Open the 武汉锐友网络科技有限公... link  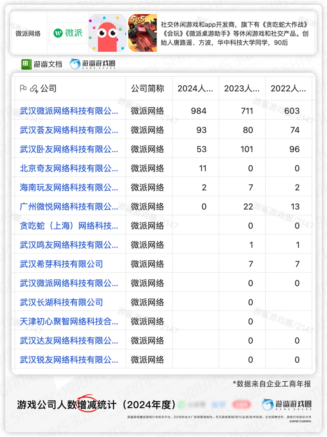[69, 360]
